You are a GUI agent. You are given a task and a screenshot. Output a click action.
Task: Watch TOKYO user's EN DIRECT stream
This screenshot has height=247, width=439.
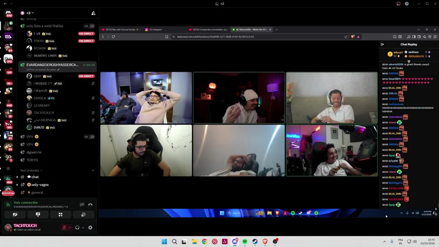(86, 41)
